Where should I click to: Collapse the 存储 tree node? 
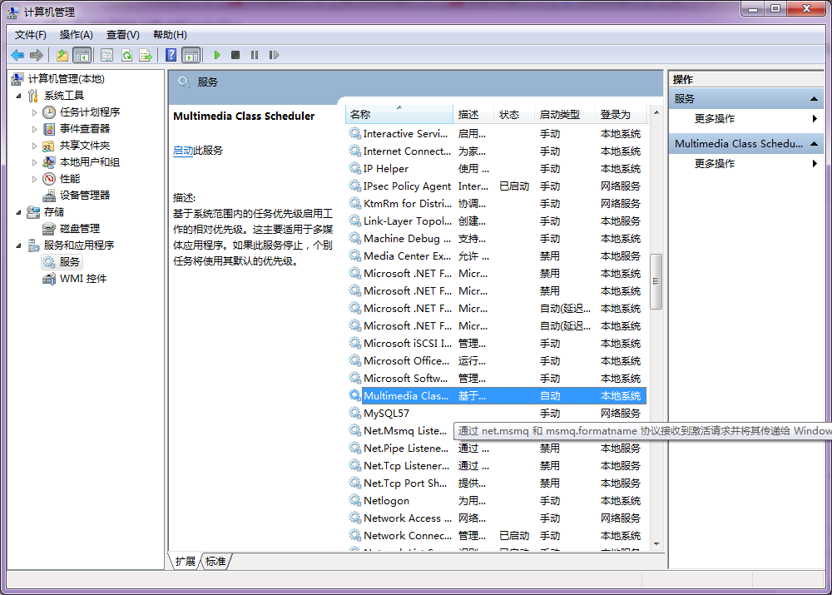(18, 211)
